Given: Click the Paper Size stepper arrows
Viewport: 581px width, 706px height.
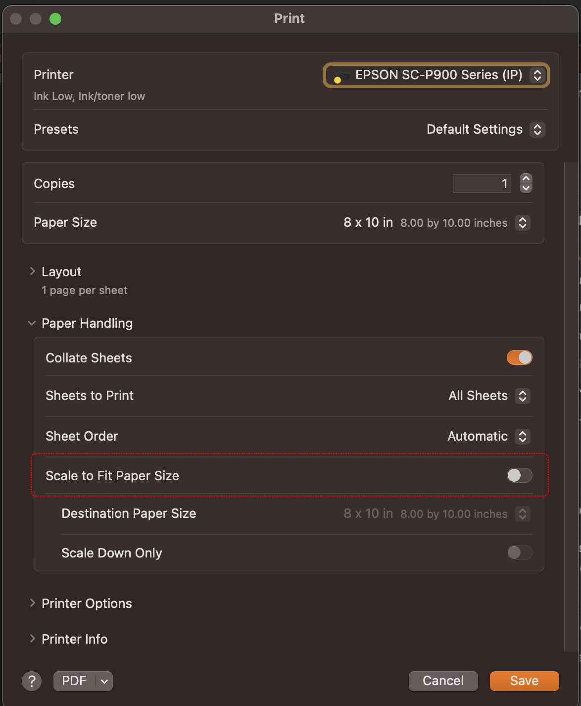Looking at the screenshot, I should pos(522,223).
